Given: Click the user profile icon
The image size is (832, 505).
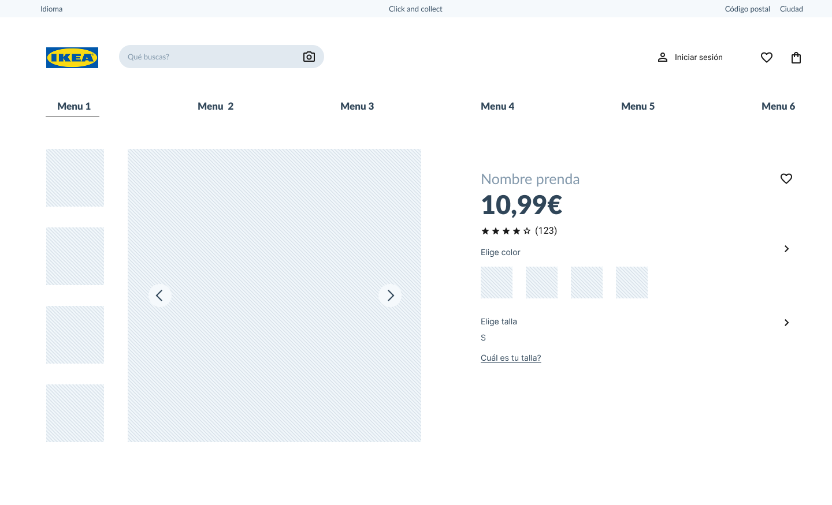Looking at the screenshot, I should tap(663, 57).
